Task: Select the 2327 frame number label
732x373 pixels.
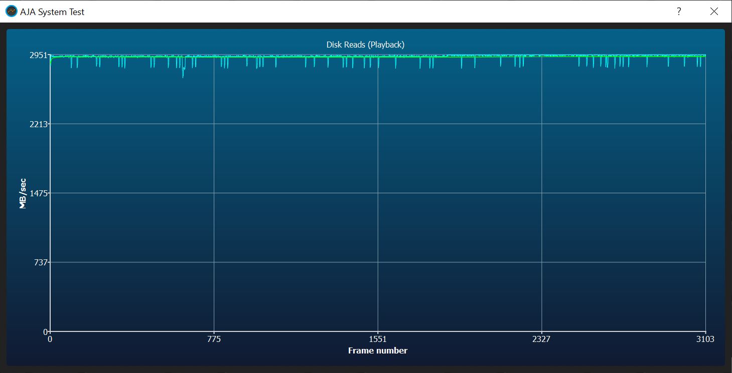Action: coord(541,339)
